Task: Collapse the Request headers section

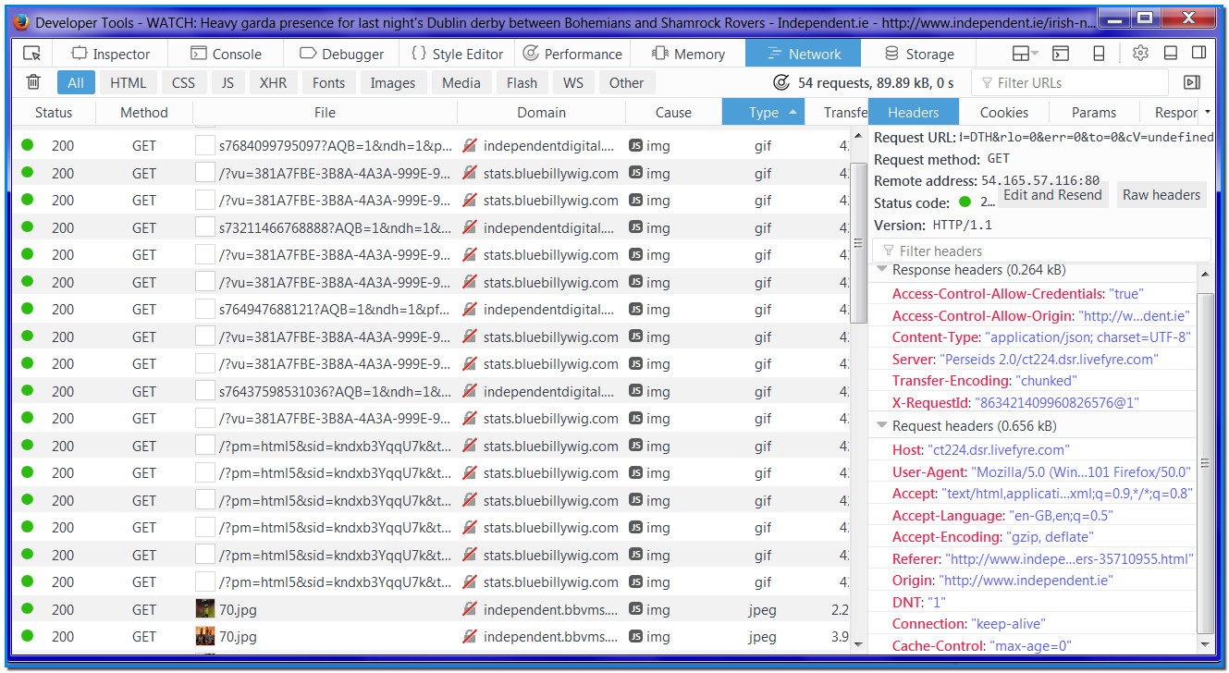Action: tap(881, 426)
